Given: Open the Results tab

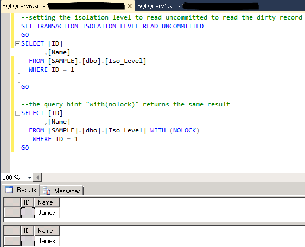Looking at the screenshot, I should [21, 190].
